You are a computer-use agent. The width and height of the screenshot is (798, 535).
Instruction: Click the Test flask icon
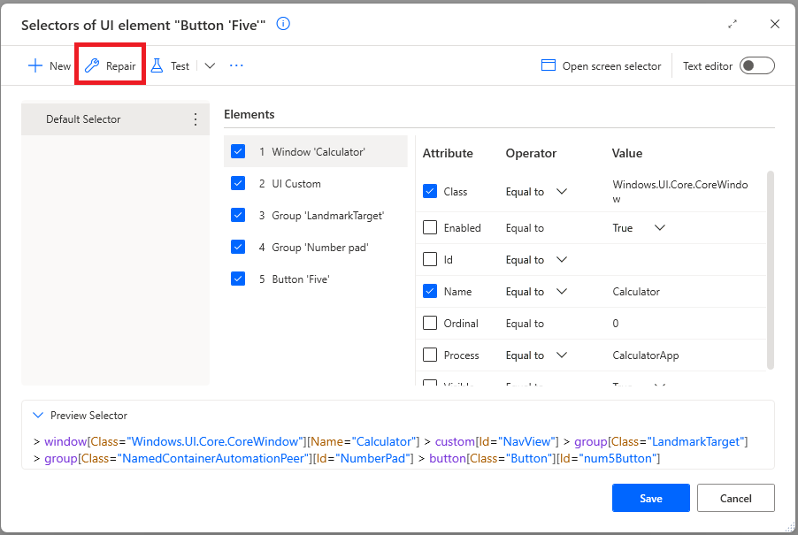click(x=157, y=65)
